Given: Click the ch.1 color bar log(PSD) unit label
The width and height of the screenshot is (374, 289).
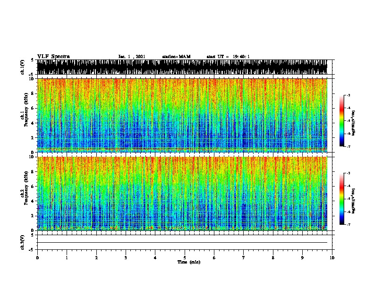Looking at the screenshot, I should [354, 123].
